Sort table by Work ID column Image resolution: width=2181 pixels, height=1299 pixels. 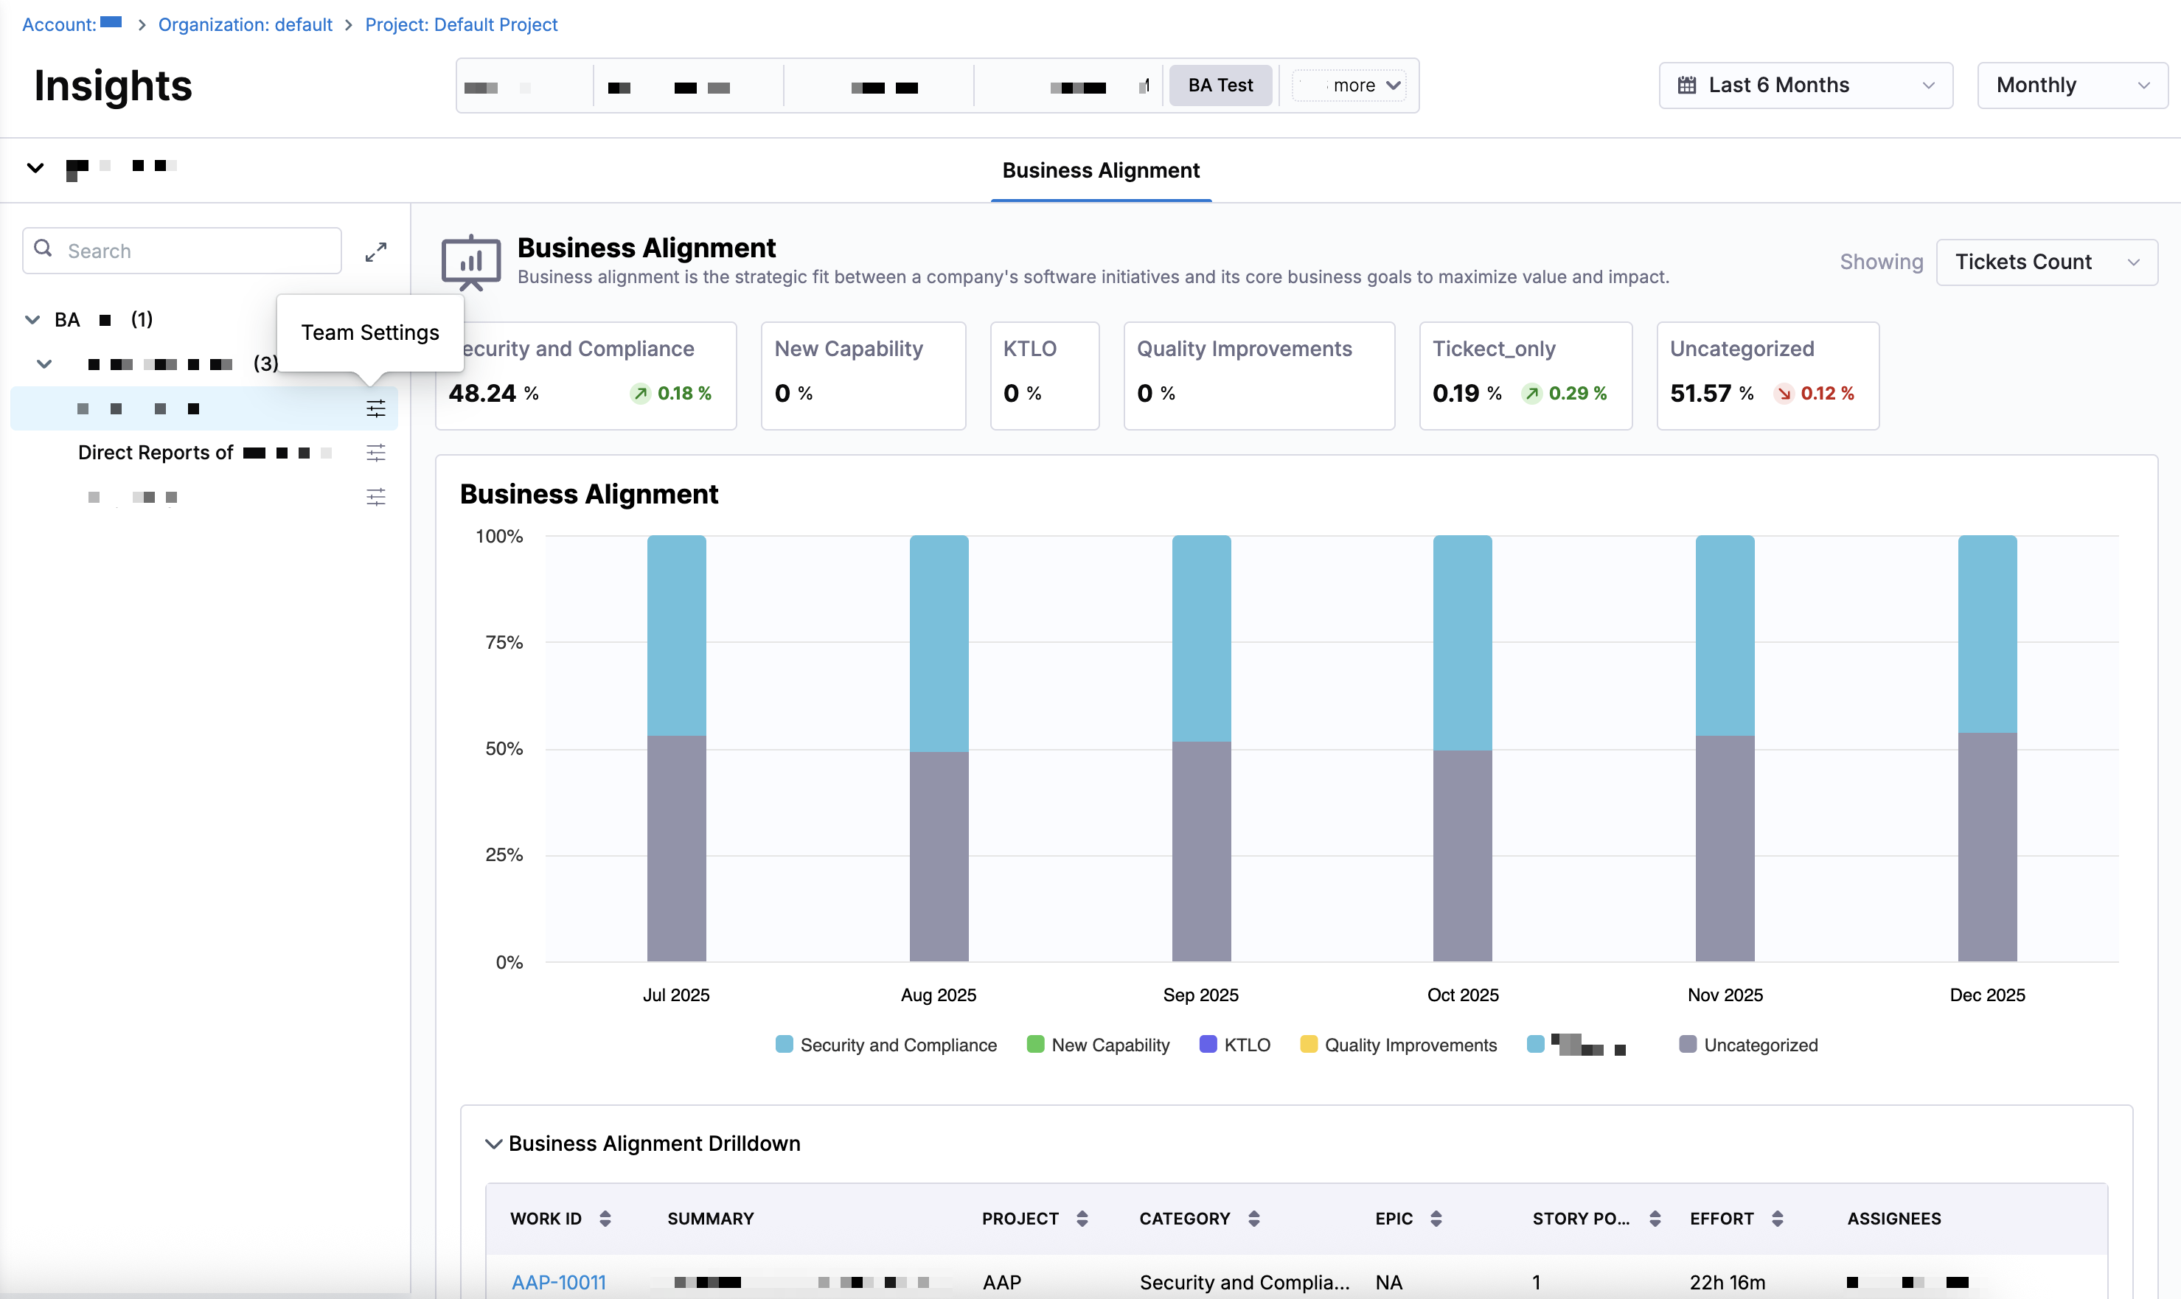point(605,1219)
